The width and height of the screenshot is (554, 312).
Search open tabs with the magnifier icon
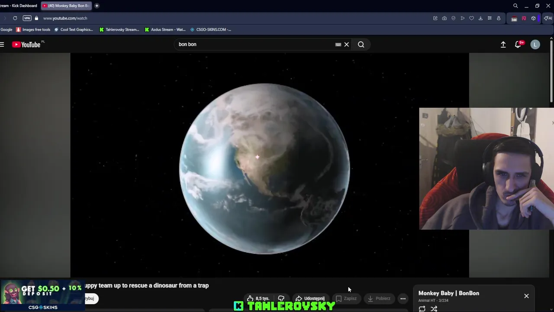pyautogui.click(x=515, y=6)
